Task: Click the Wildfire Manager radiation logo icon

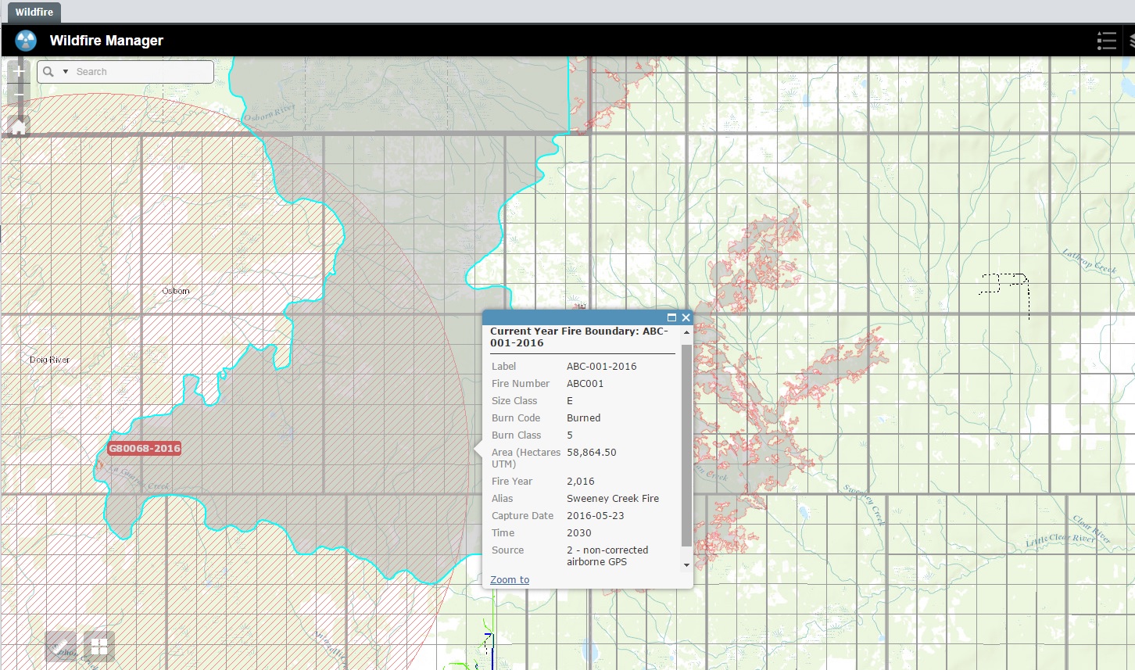Action: pyautogui.click(x=26, y=41)
